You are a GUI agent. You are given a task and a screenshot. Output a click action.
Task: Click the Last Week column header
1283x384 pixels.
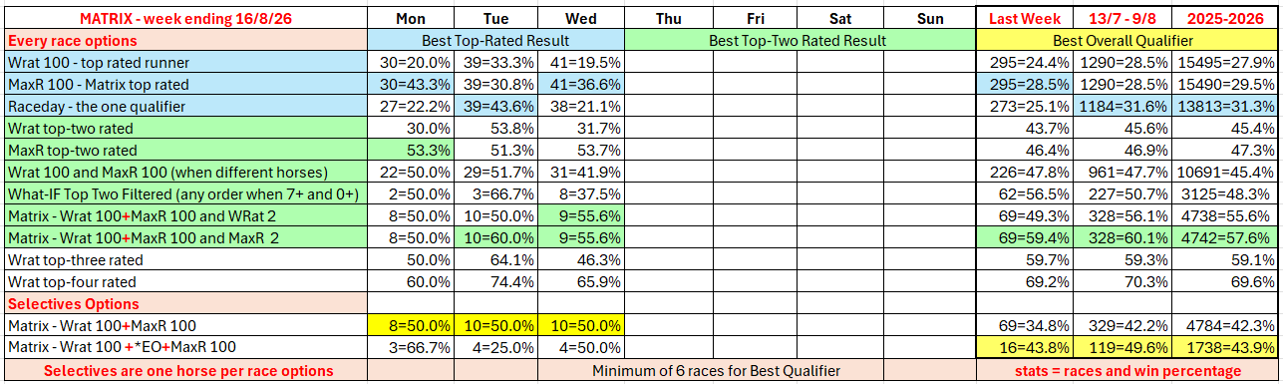pyautogui.click(x=1024, y=18)
